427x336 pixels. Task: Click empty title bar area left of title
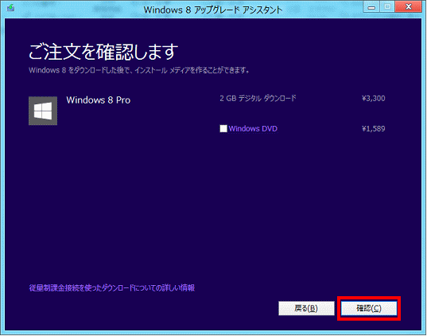point(79,10)
